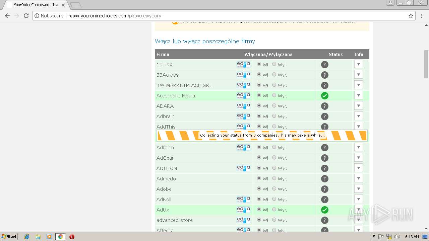Select Wył. for Accordant Media

[x=274, y=95]
